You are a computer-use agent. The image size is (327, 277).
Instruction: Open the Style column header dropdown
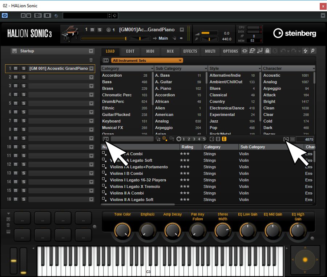point(260,68)
